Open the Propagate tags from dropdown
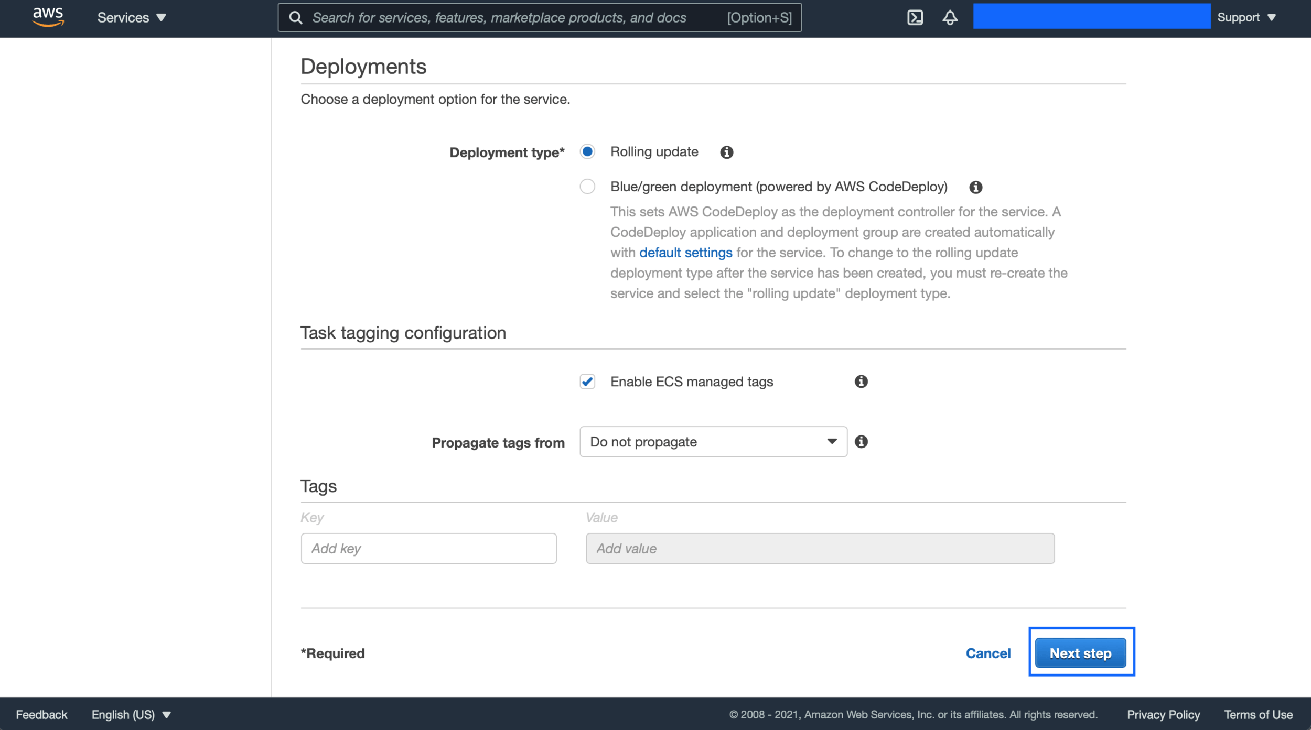This screenshot has height=730, width=1311. click(x=713, y=442)
